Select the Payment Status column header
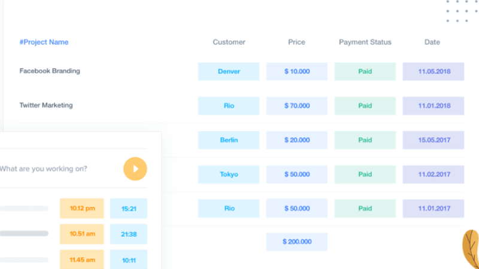479x269 pixels. tap(365, 42)
